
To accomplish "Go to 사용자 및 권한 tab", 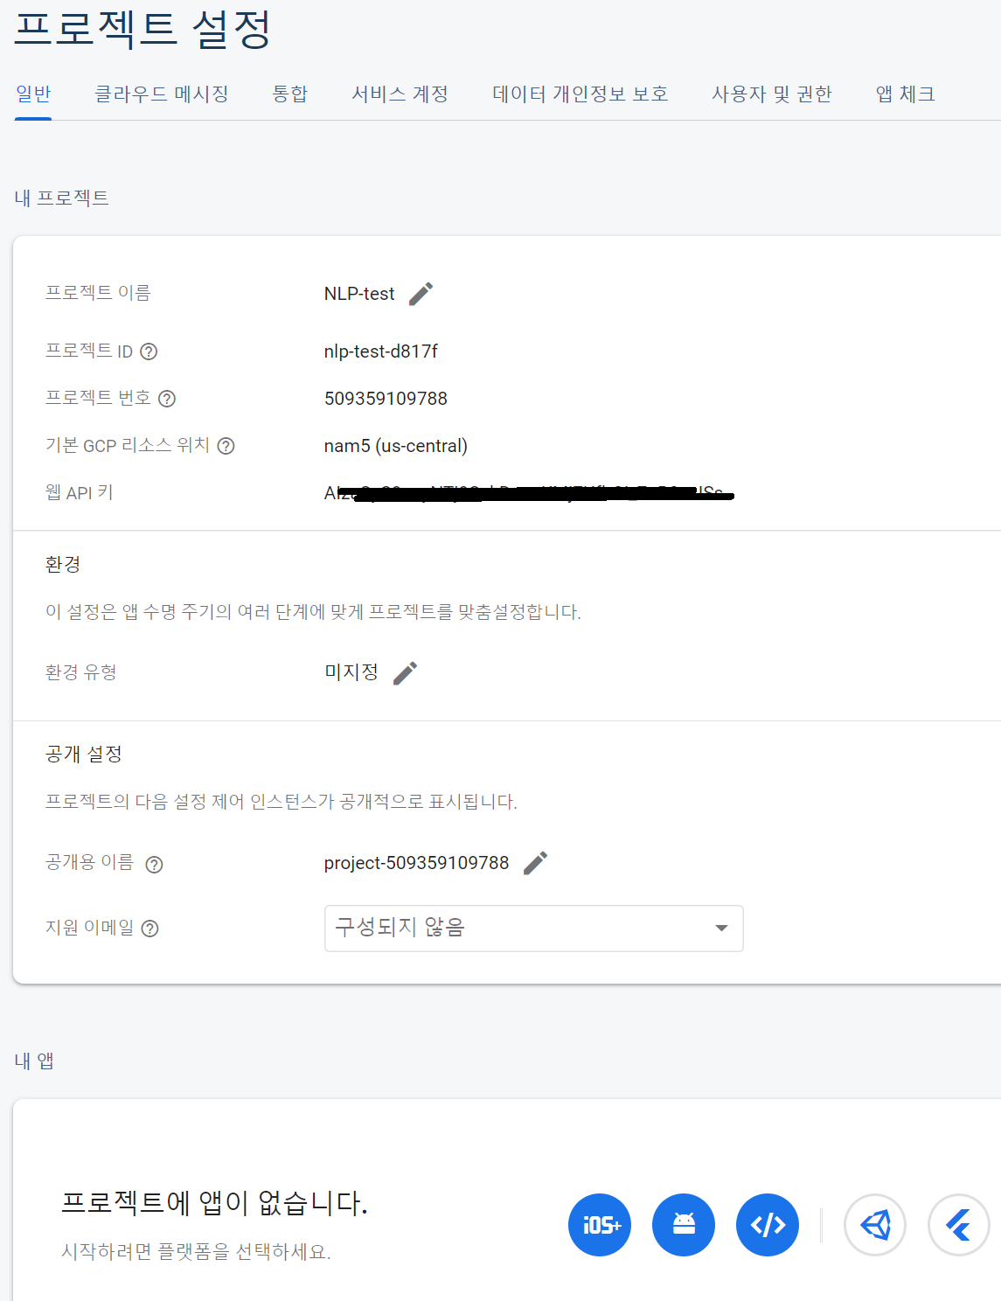I will click(772, 94).
